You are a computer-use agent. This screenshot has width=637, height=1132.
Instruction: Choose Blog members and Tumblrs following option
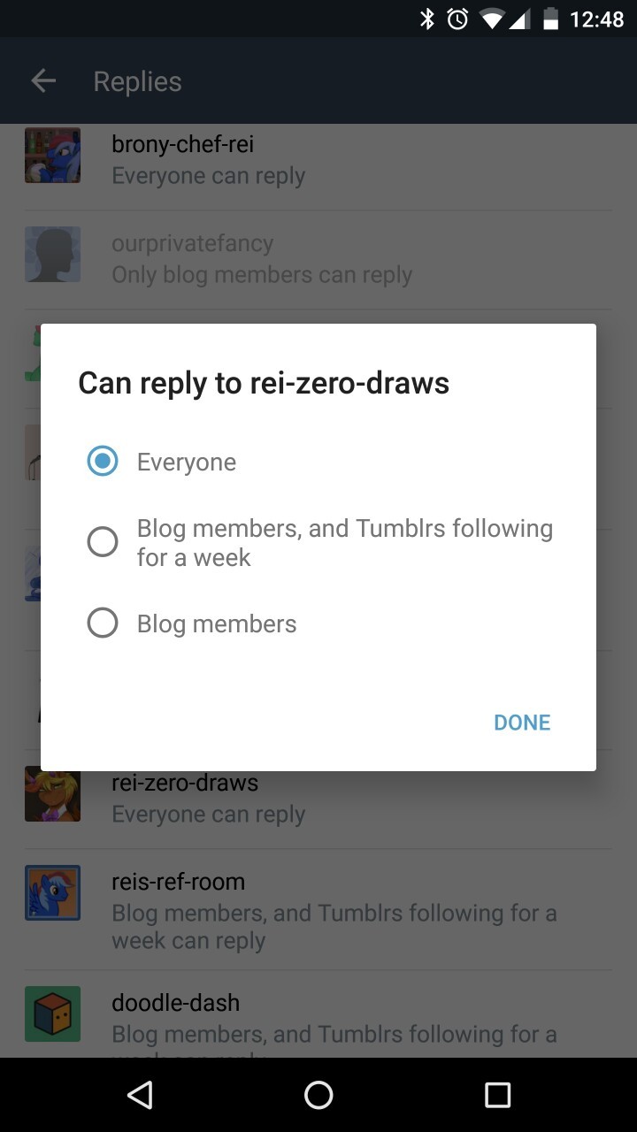103,542
